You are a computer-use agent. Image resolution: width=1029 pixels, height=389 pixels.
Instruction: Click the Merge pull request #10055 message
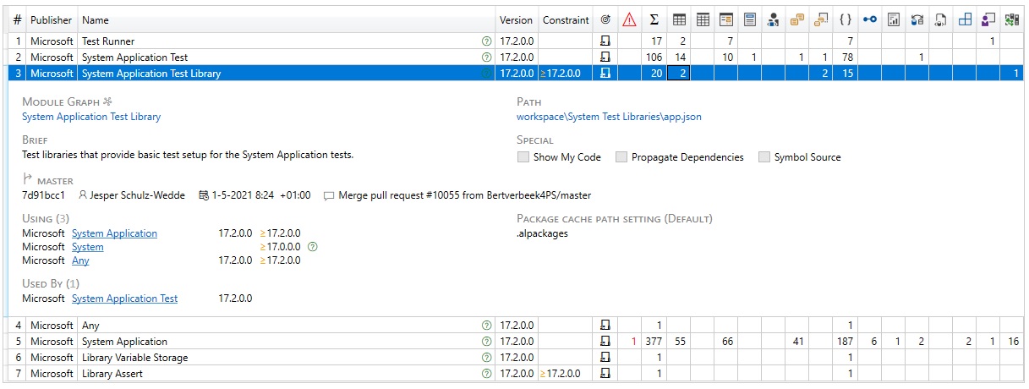tap(464, 195)
